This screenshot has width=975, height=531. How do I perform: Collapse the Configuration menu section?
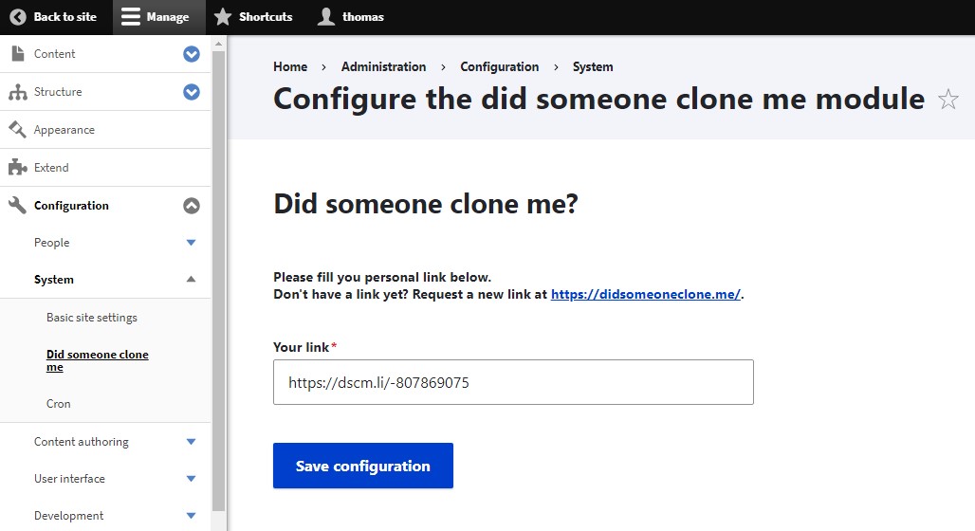192,206
